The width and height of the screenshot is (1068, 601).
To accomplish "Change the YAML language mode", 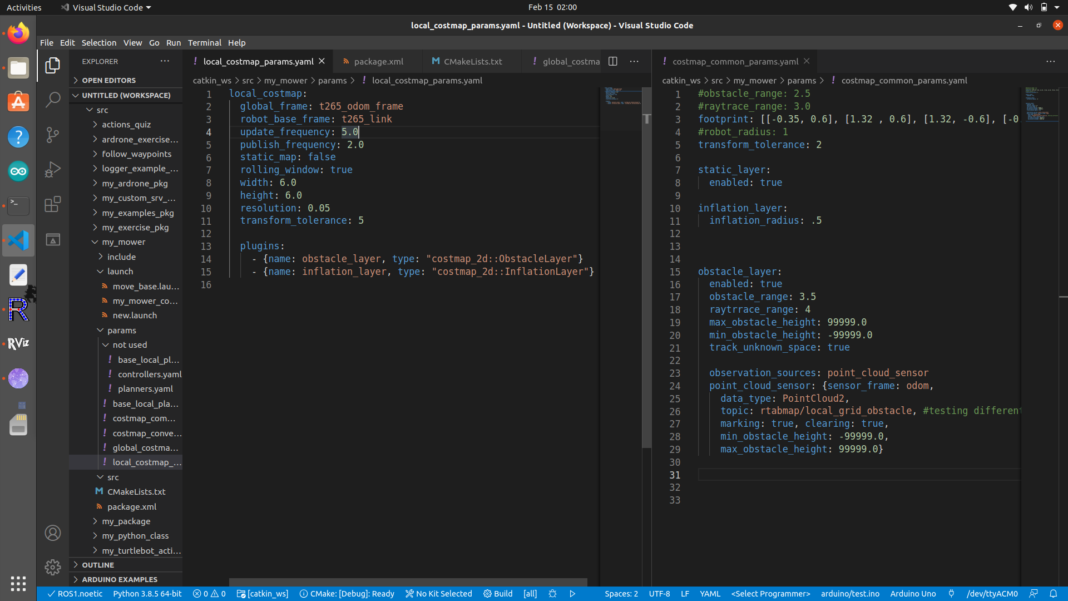I will [x=710, y=594].
